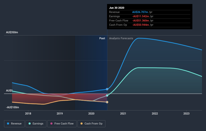Click the pink Free Cash Flow legend dot
Screen dimensions: 206x131
point(51,123)
